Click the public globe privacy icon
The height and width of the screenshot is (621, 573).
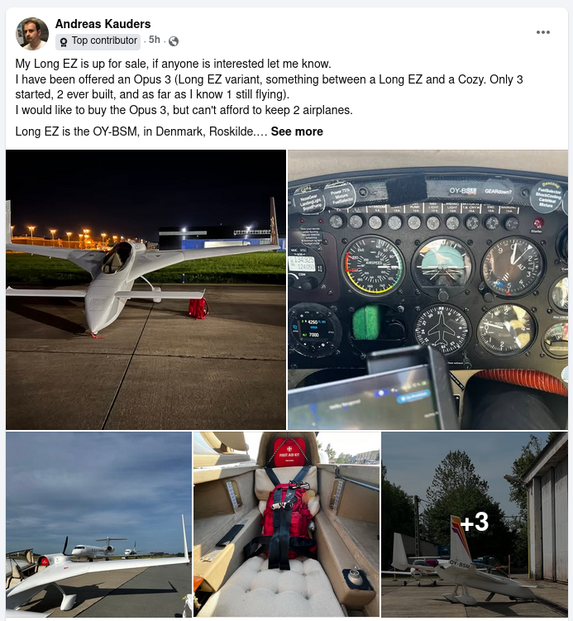174,41
